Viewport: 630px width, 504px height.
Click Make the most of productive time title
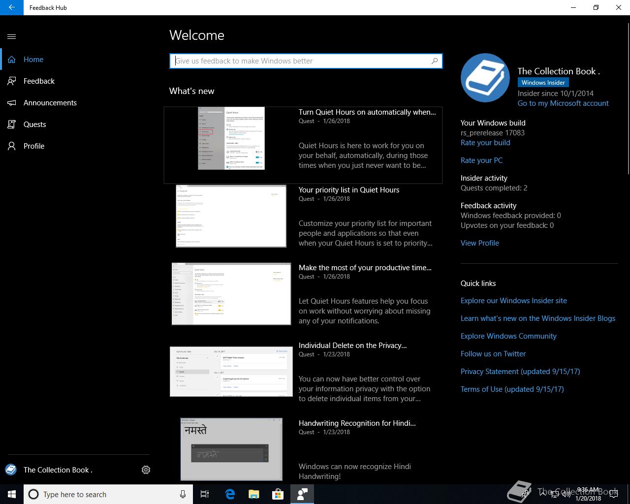coord(365,268)
